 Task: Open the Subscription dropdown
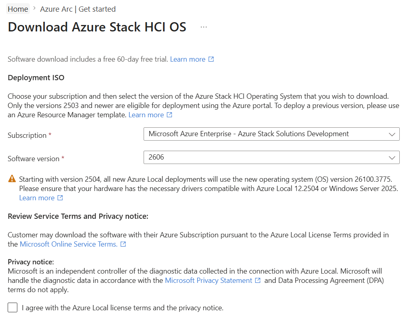coord(271,134)
